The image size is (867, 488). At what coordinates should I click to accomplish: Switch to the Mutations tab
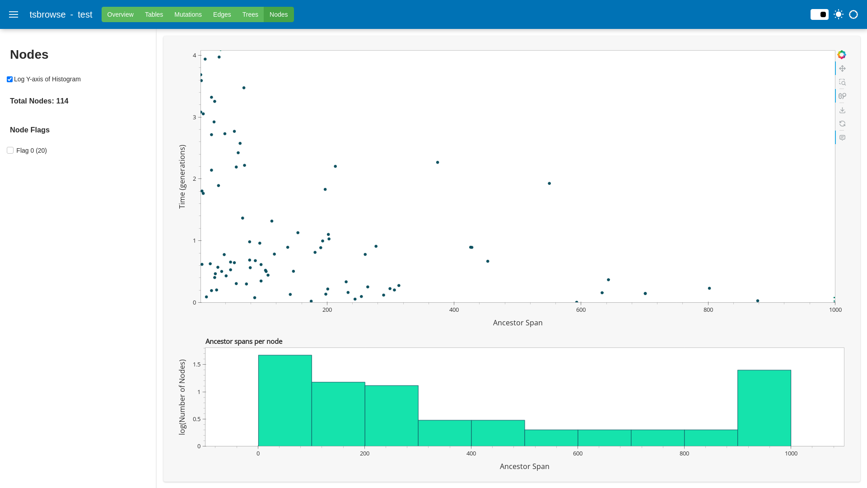(188, 14)
